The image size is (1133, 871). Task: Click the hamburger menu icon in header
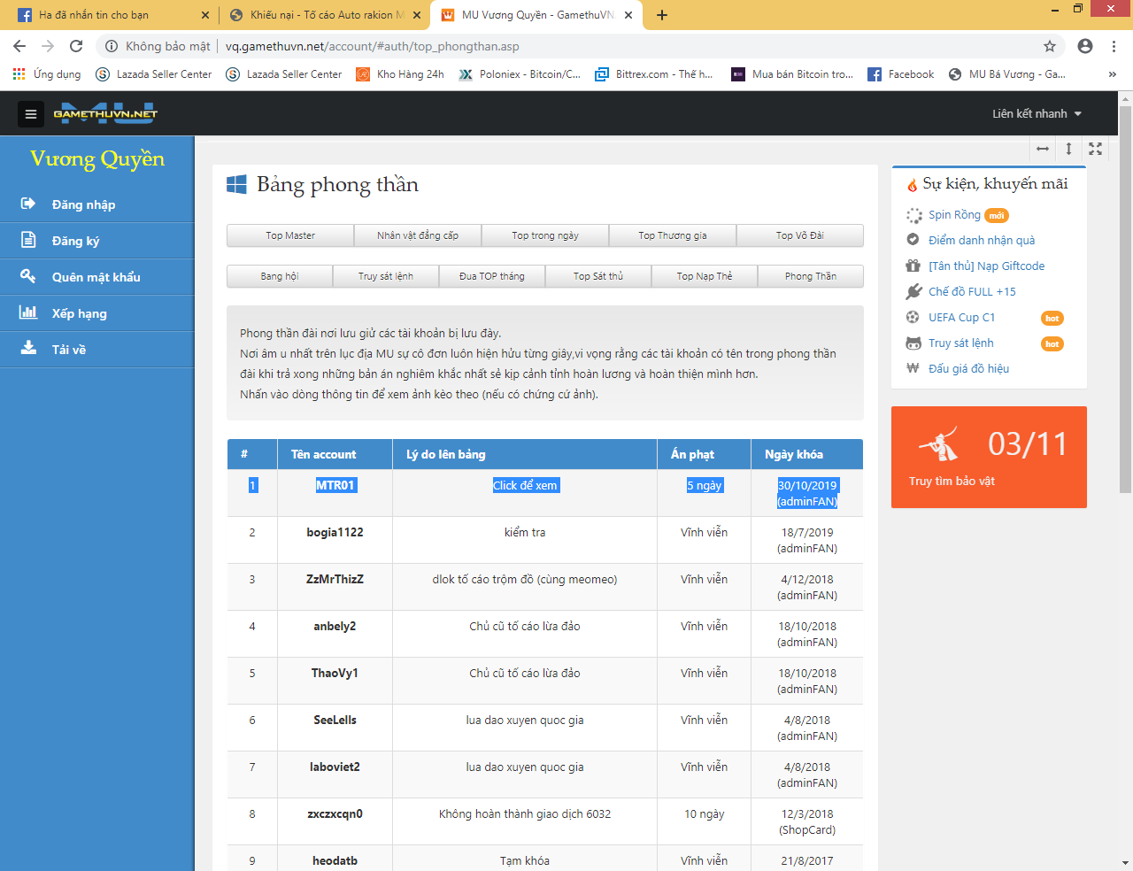pos(31,114)
